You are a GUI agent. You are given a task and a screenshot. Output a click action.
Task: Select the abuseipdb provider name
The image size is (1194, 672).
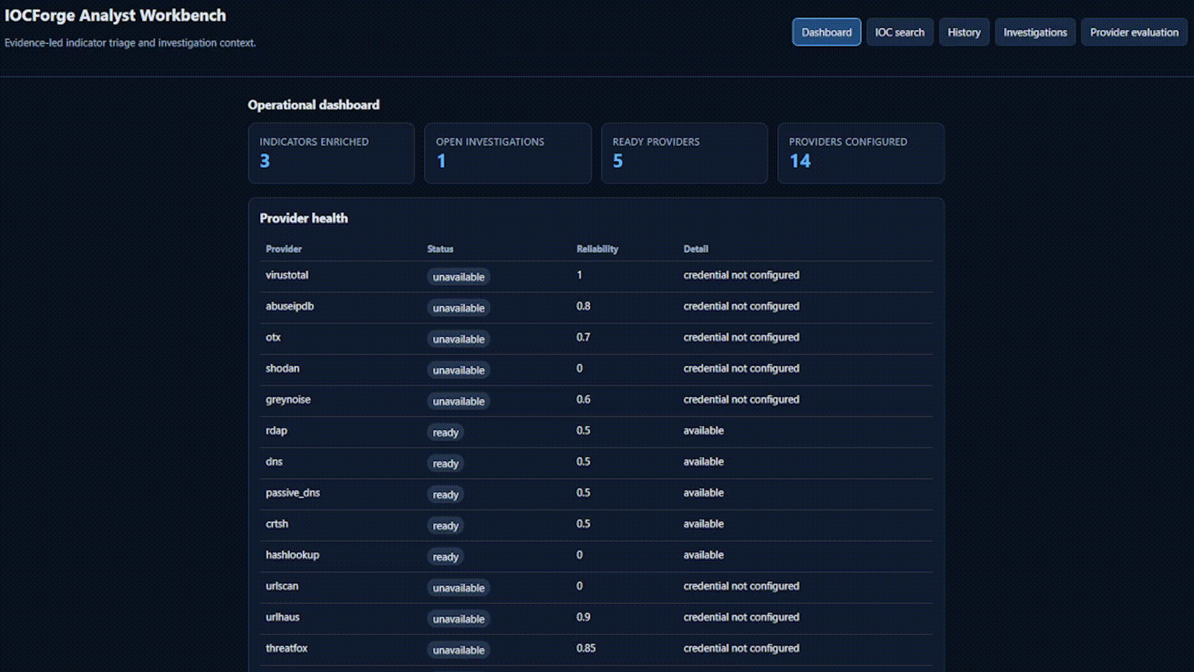tap(290, 306)
